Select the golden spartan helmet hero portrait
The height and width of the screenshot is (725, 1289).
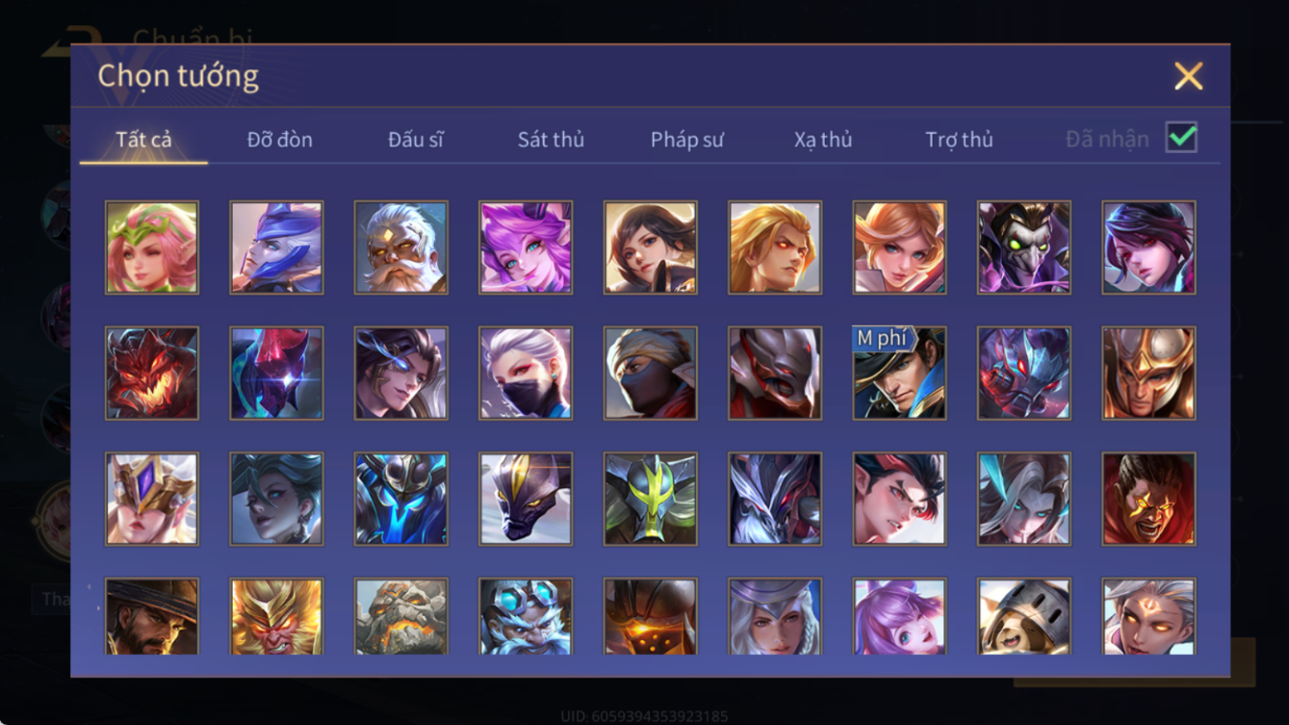coord(1148,374)
